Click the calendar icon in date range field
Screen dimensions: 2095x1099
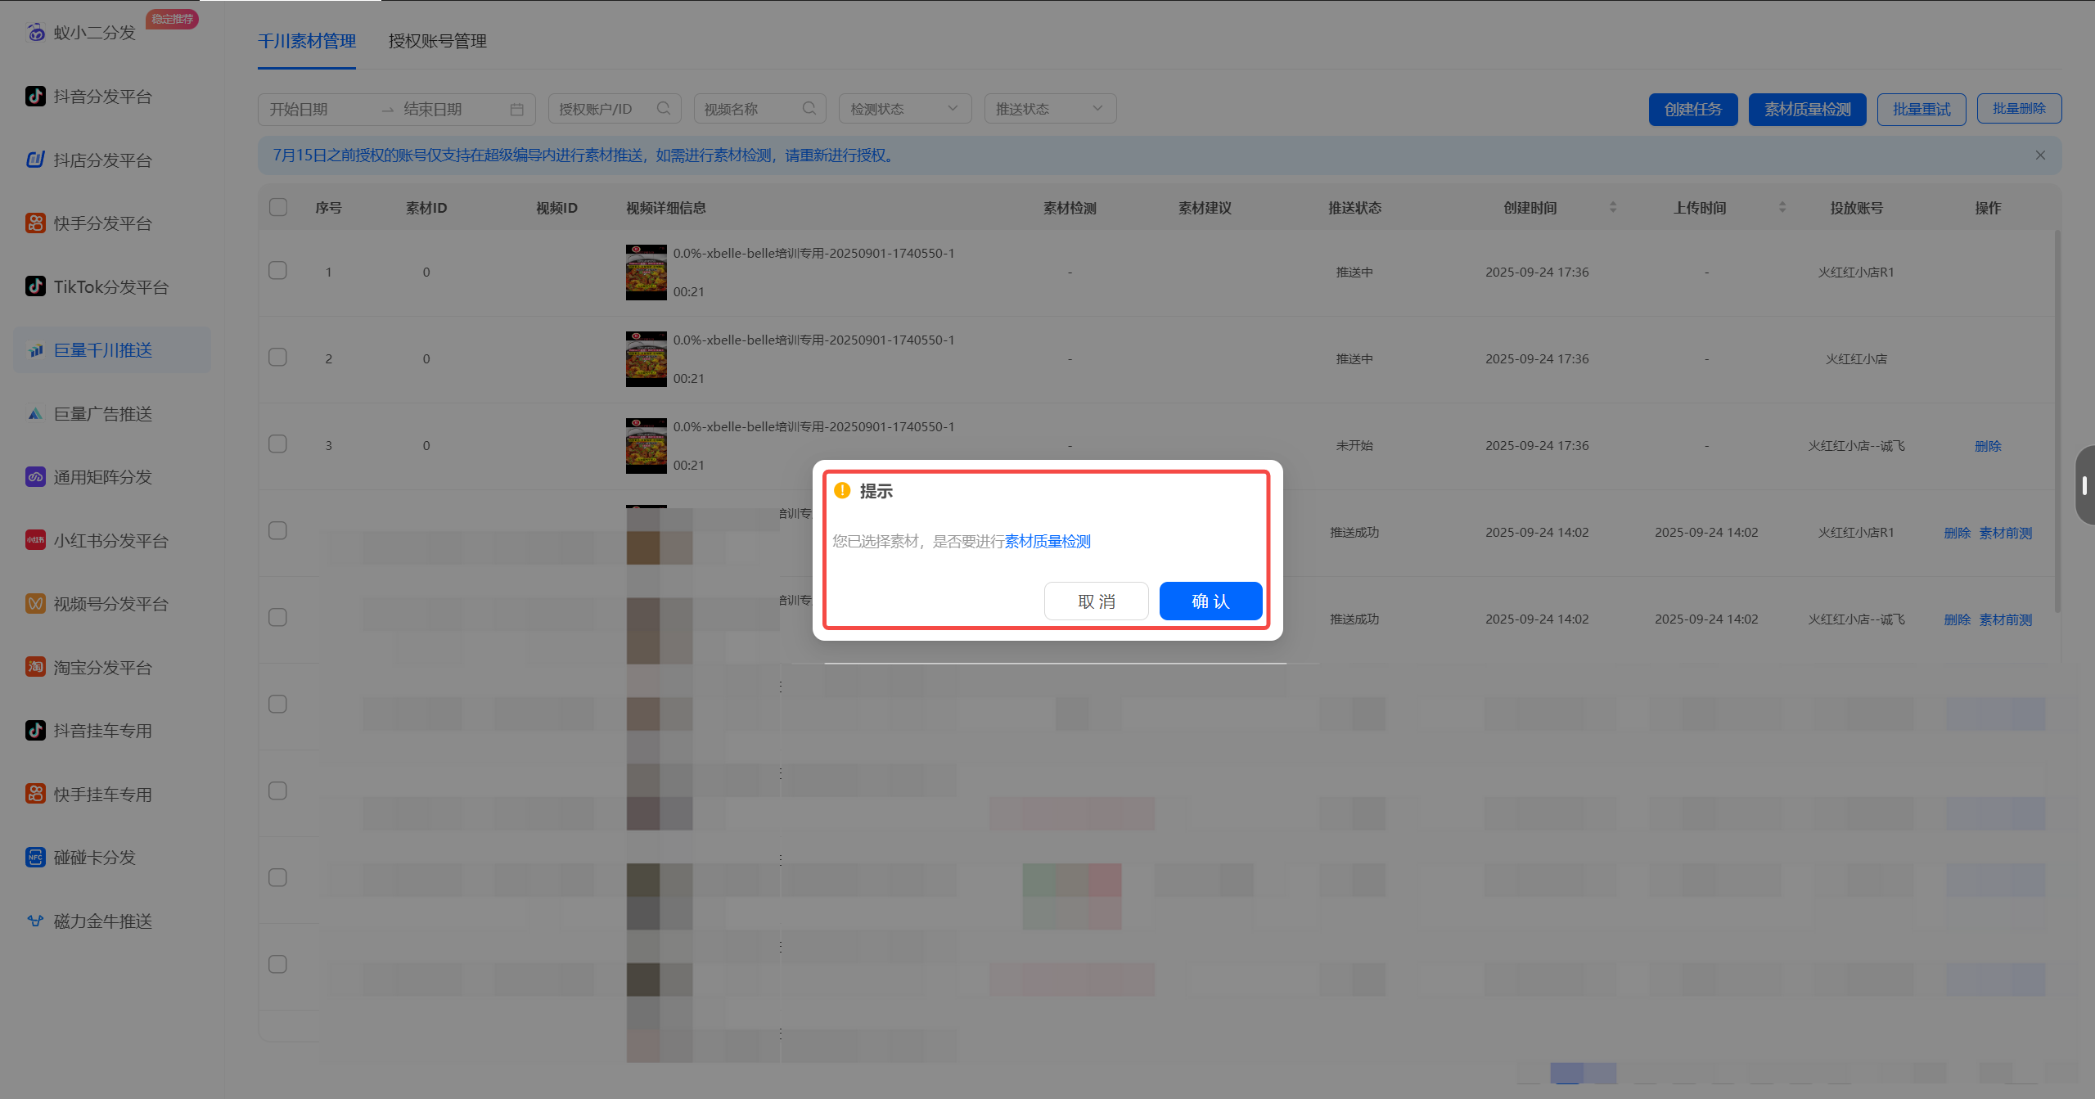coord(516,109)
